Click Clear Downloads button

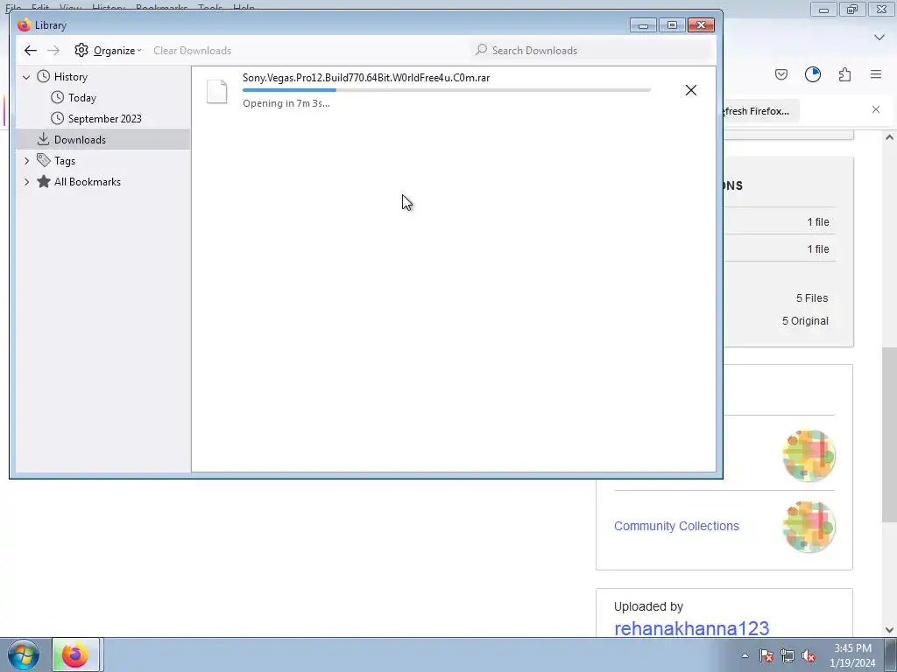[192, 50]
